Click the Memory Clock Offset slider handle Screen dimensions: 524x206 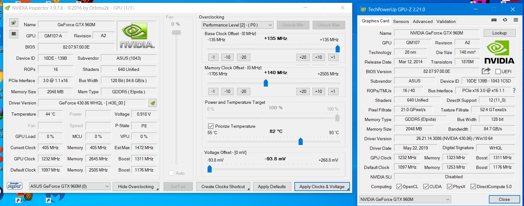[266, 83]
